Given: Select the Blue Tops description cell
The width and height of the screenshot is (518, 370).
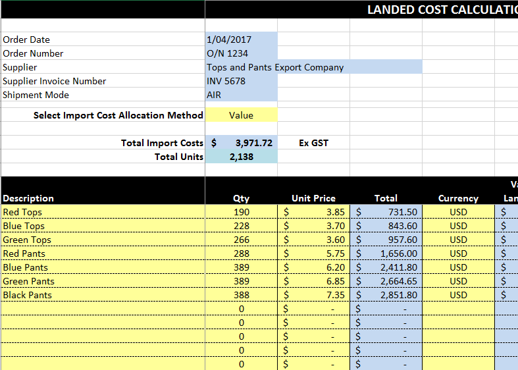Looking at the screenshot, I should coord(103,226).
